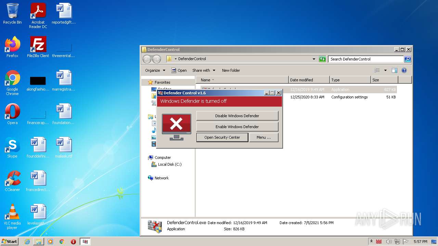Viewport: 438px width, 246px height.
Task: Select Computer in the navigation pane
Action: coord(163,158)
